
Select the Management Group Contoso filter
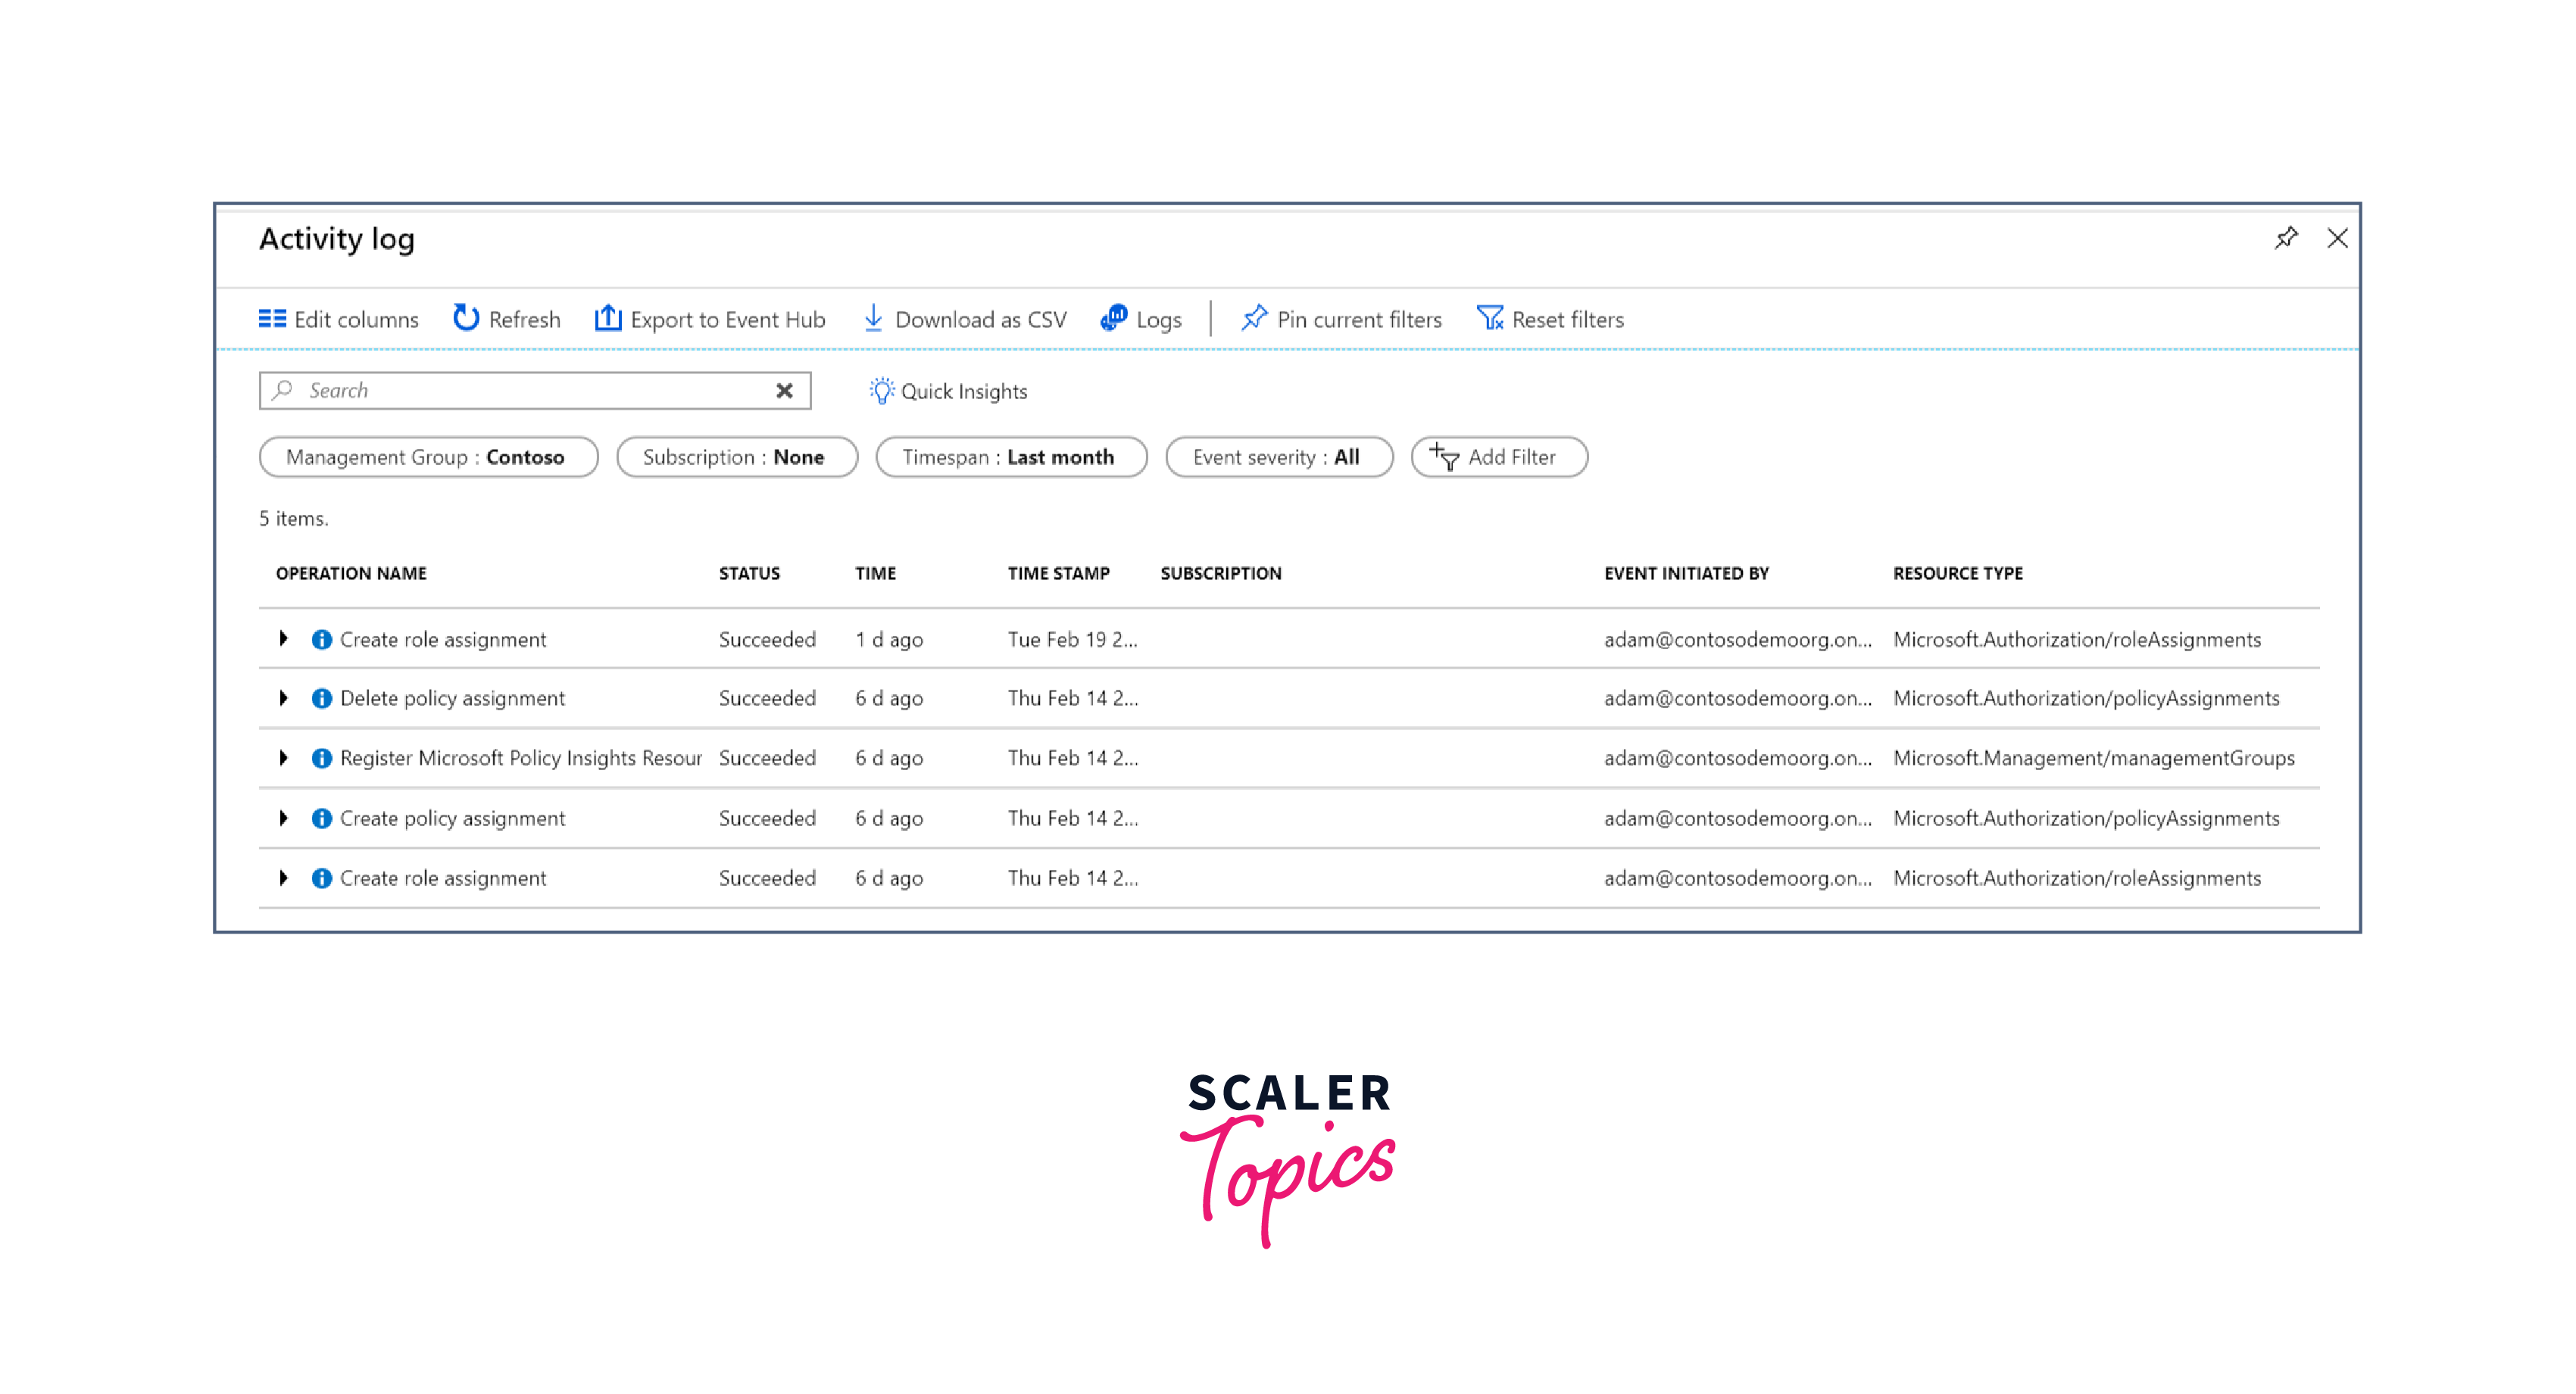428,457
